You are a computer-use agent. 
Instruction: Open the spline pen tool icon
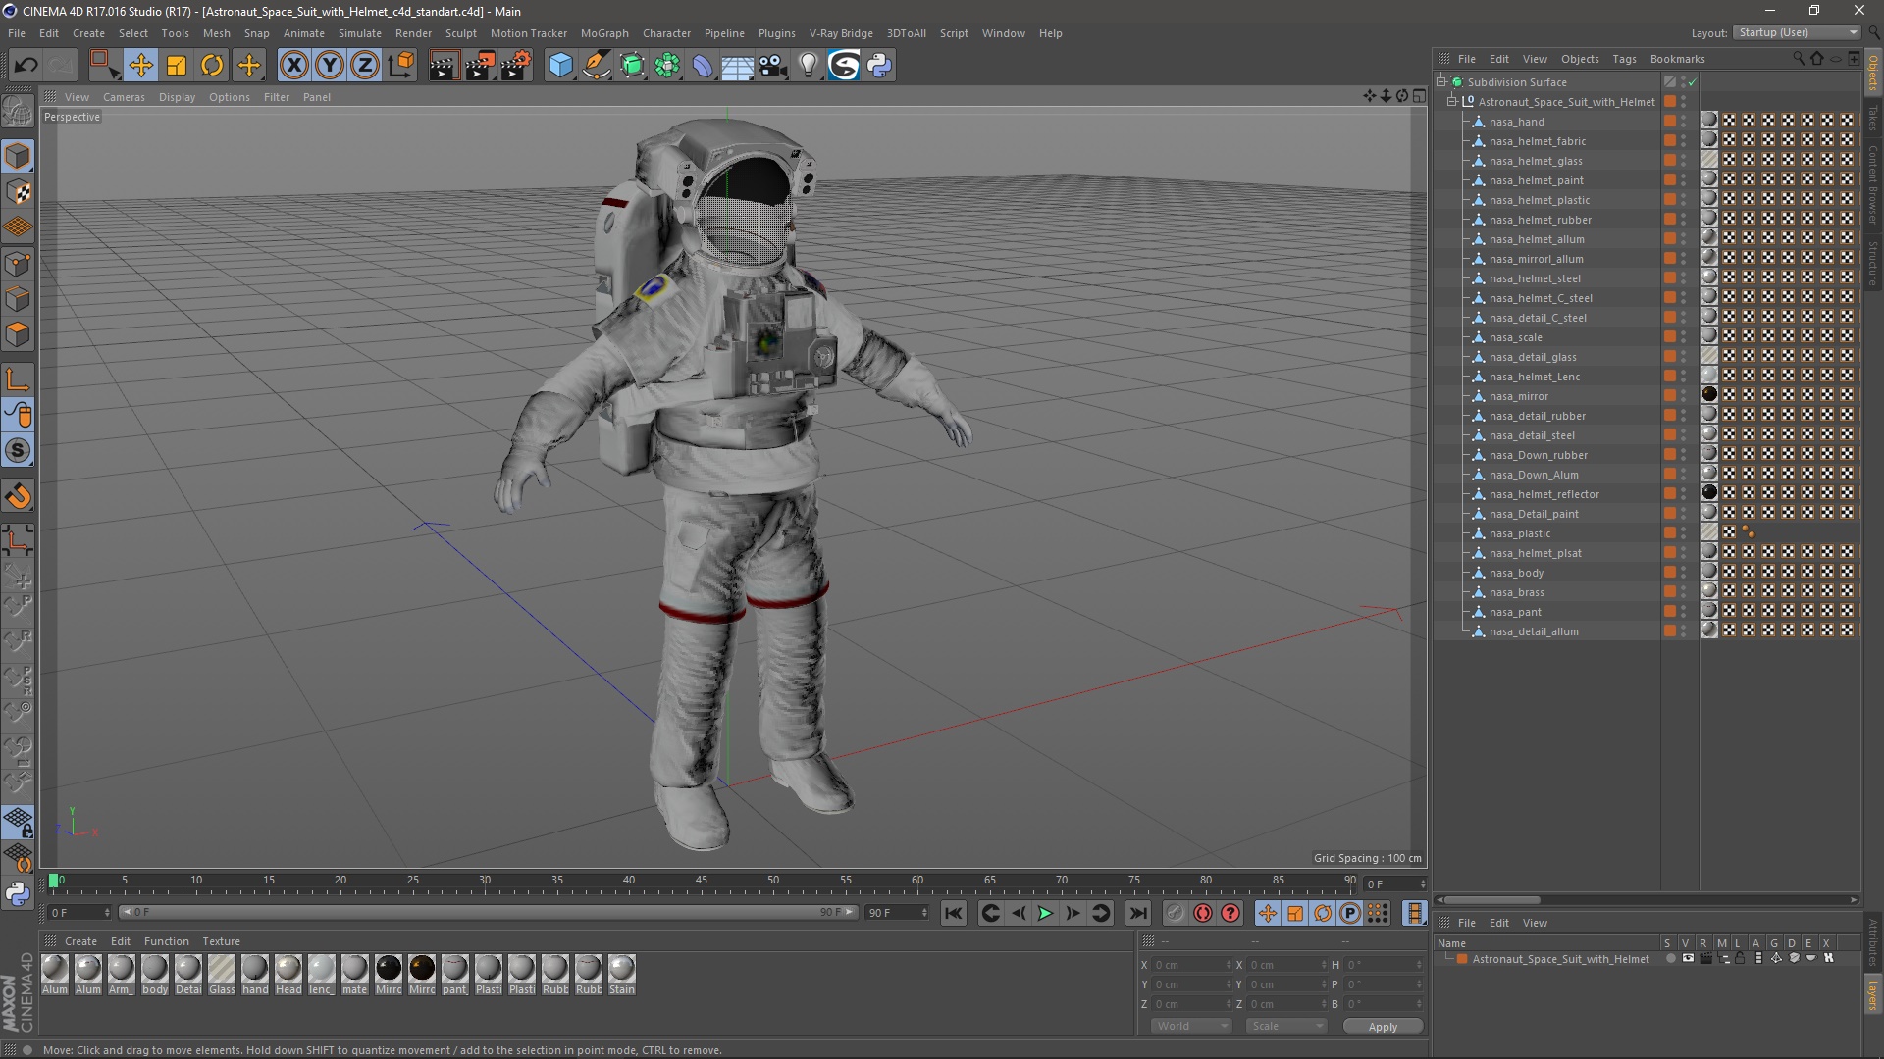click(596, 66)
